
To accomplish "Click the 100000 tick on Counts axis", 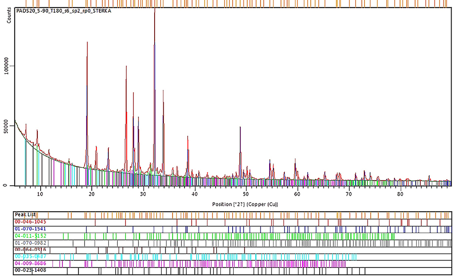I will (8, 66).
